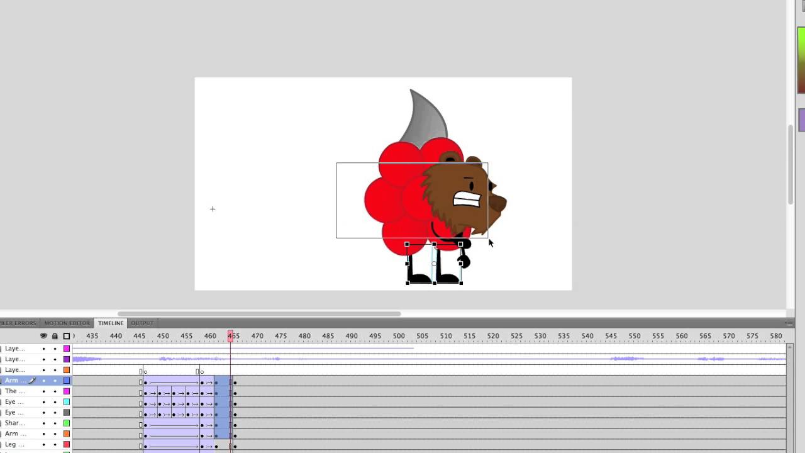Click the gray outline swatch of Eye layer
Viewport: 805px width, 453px height.
67,413
